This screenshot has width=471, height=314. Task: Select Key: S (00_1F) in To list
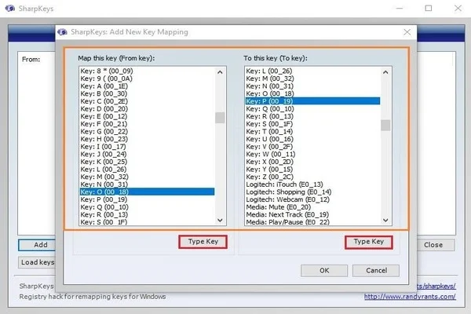coord(312,124)
